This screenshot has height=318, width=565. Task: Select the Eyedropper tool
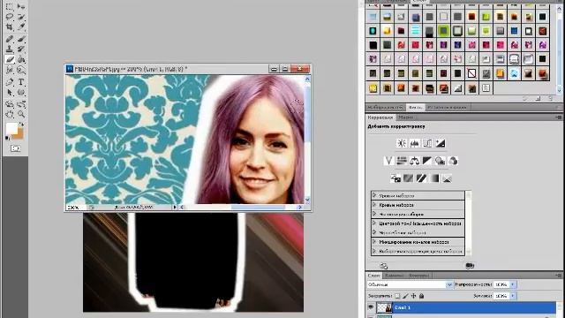click(x=21, y=27)
